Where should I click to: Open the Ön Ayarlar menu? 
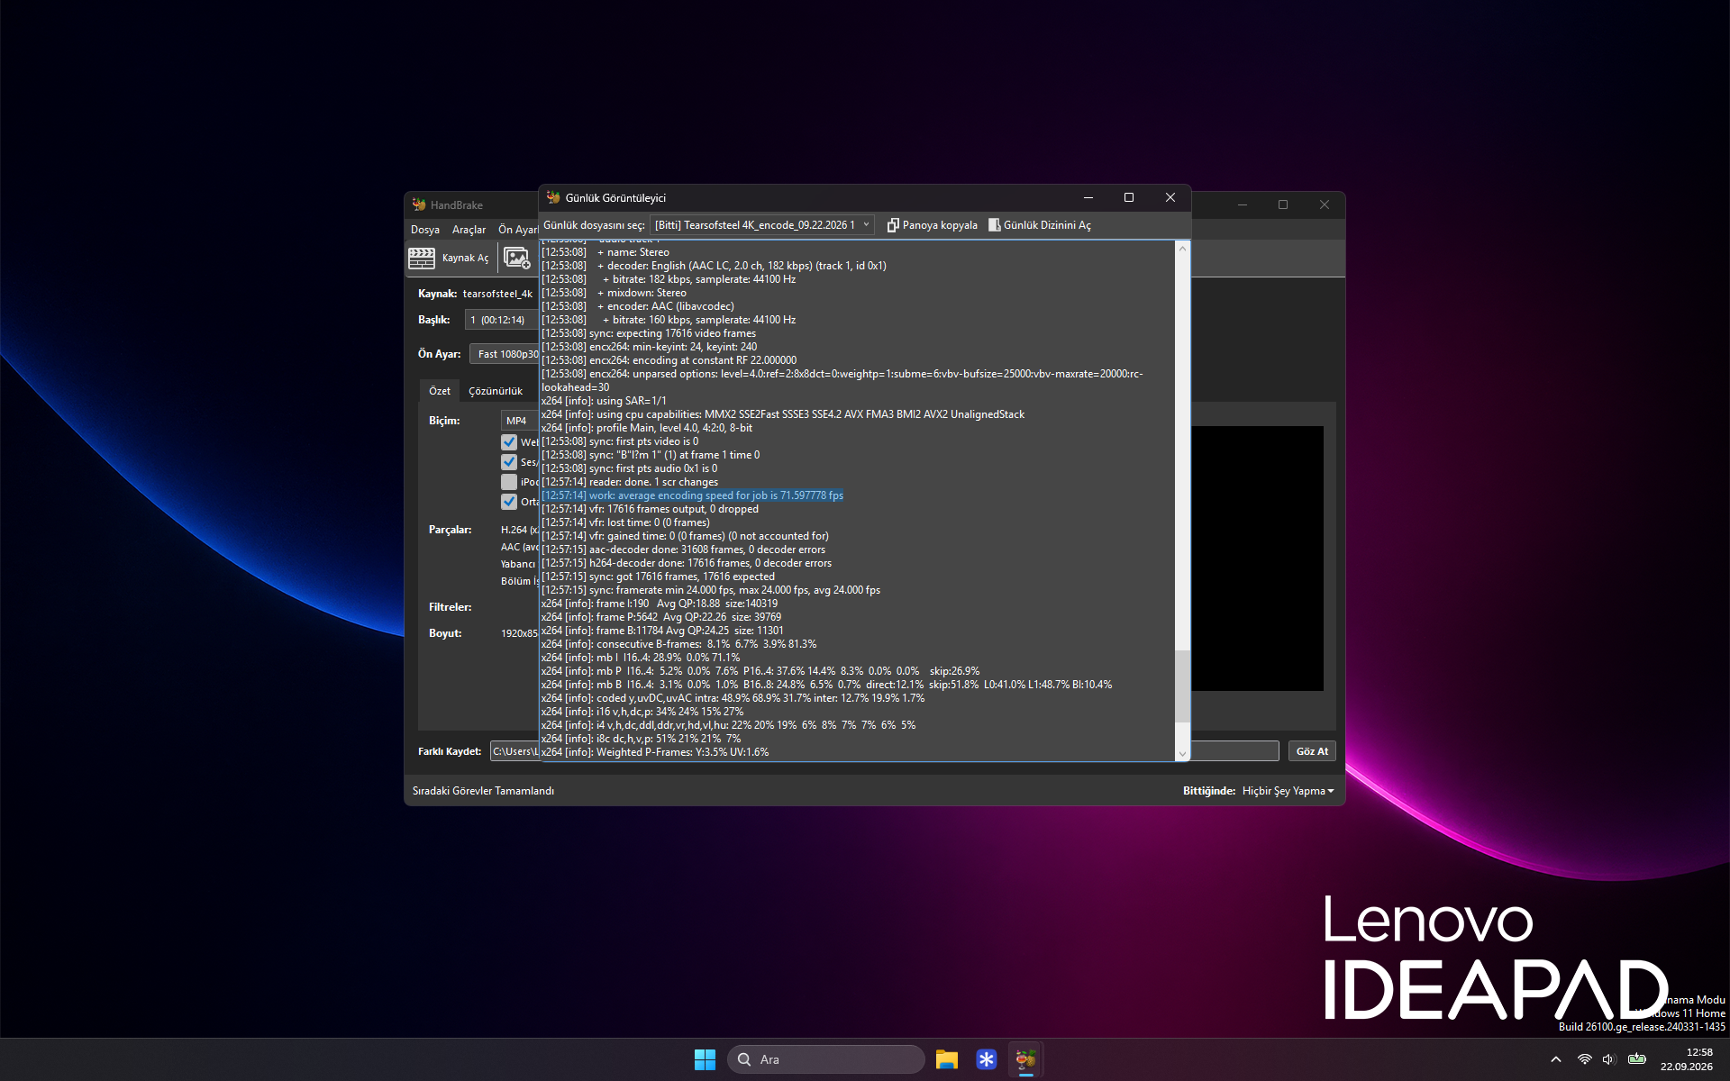518,230
